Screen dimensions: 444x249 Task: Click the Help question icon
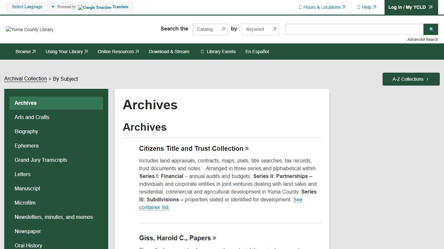click(359, 7)
